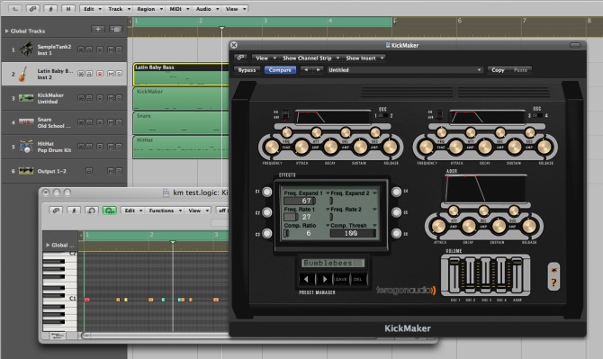Open the Show Channel Strip dropdown
Image resolution: width=603 pixels, height=359 pixels.
point(310,58)
